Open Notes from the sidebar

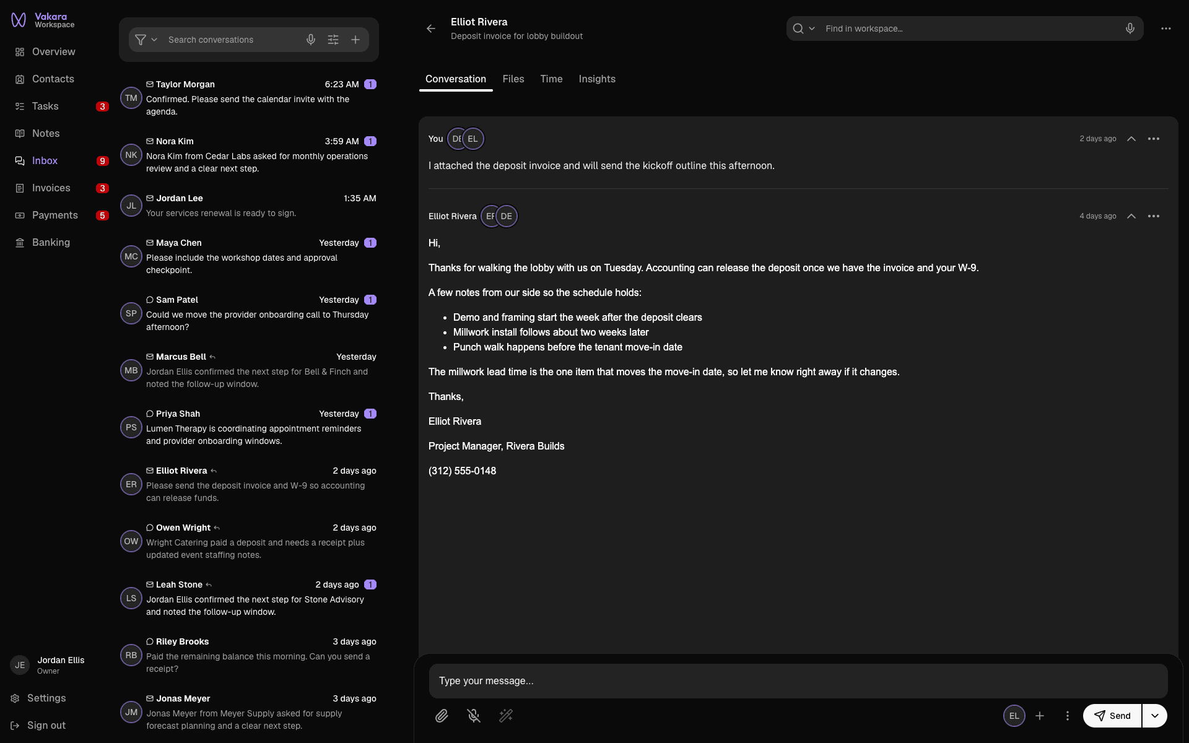point(59,134)
